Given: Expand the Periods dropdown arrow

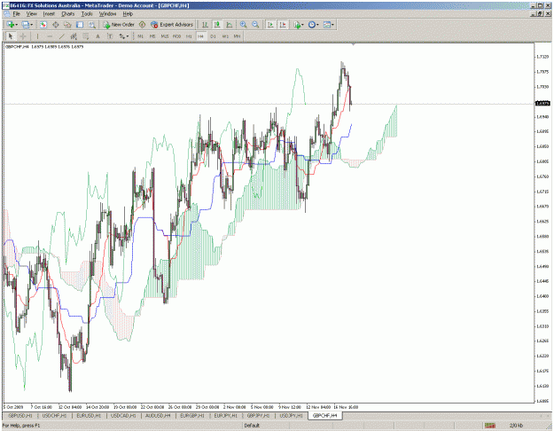Looking at the screenshot, I should click(317, 25).
